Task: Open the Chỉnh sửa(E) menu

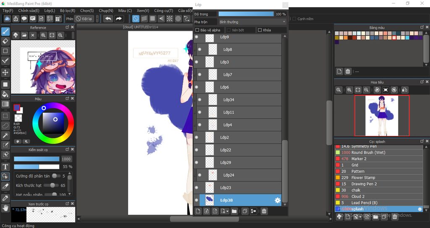Action: (x=29, y=10)
